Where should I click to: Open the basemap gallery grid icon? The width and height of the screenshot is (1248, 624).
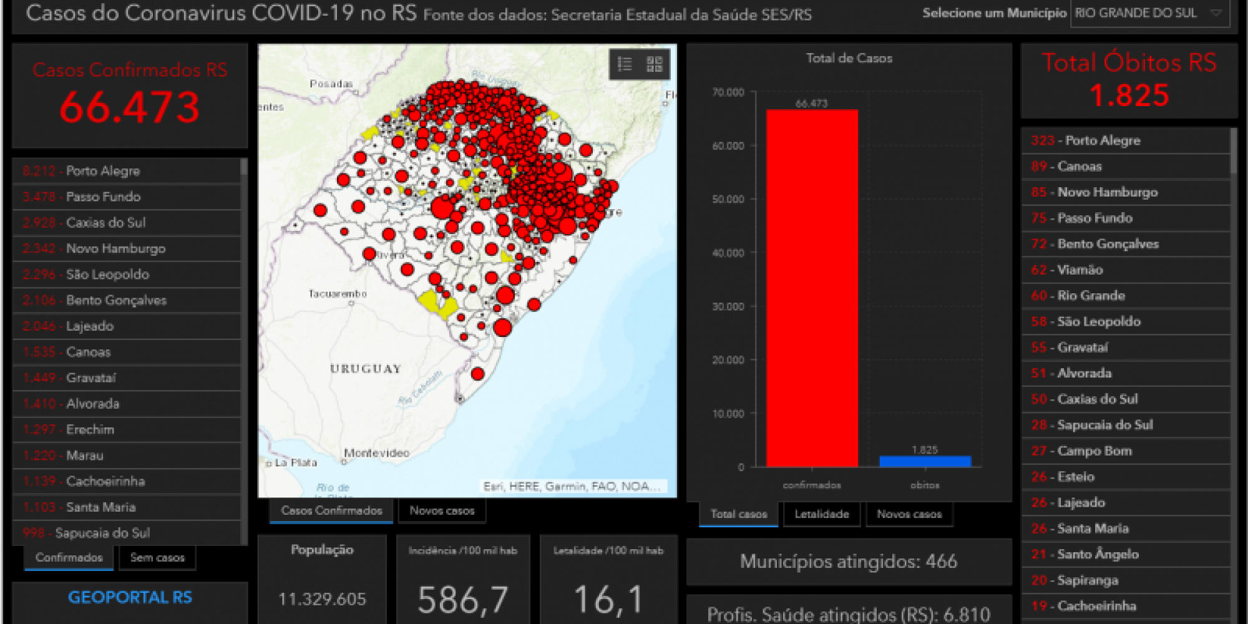tap(654, 64)
